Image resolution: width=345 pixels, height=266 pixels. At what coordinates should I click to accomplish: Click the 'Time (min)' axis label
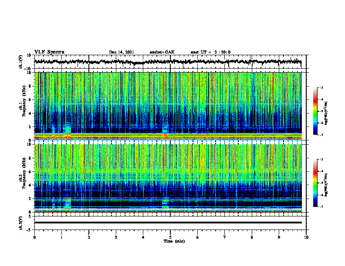pos(174,241)
